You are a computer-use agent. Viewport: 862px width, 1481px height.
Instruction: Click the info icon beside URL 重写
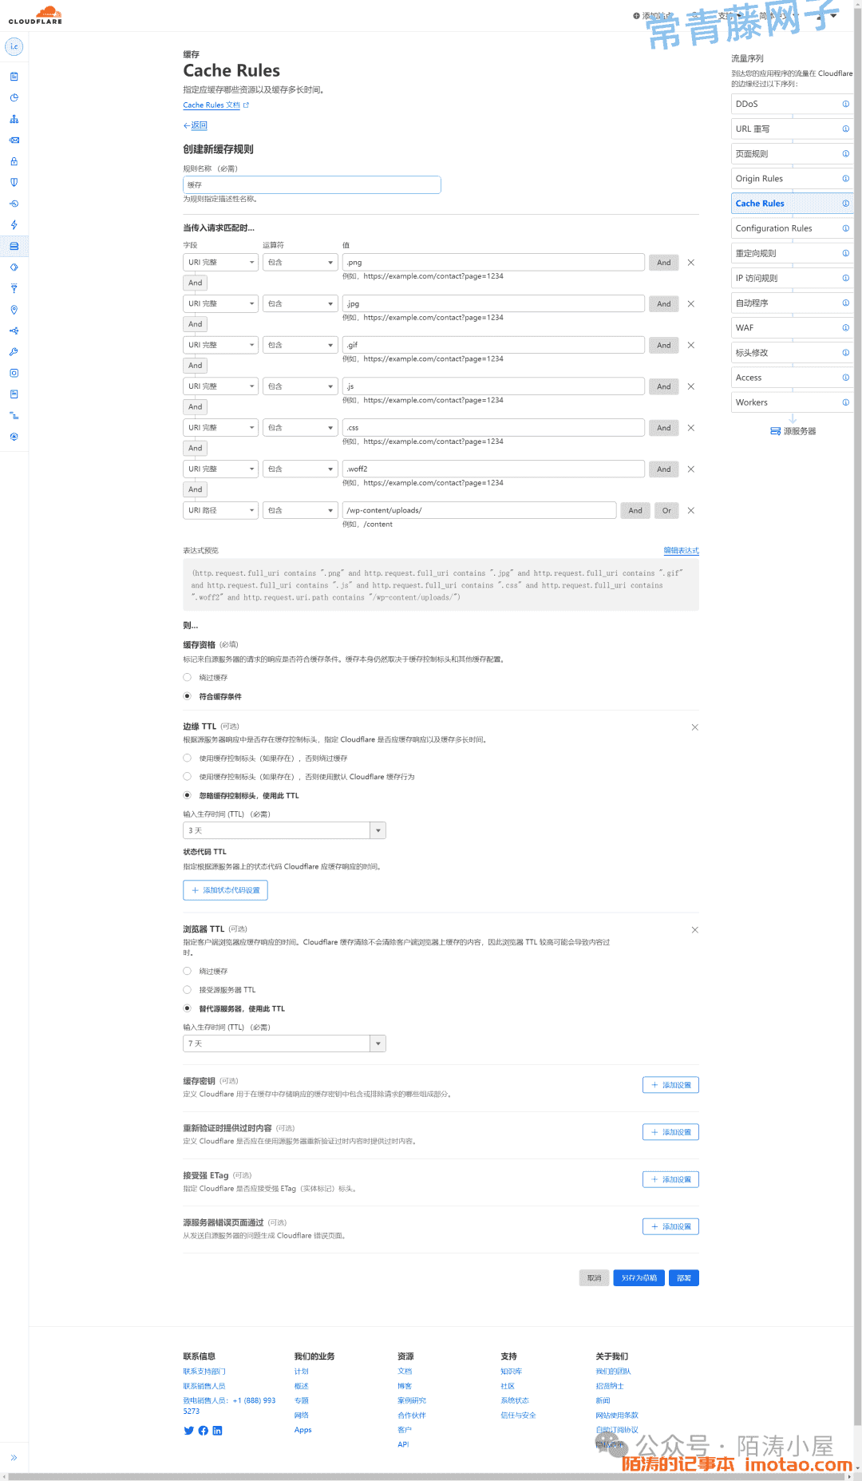click(845, 129)
